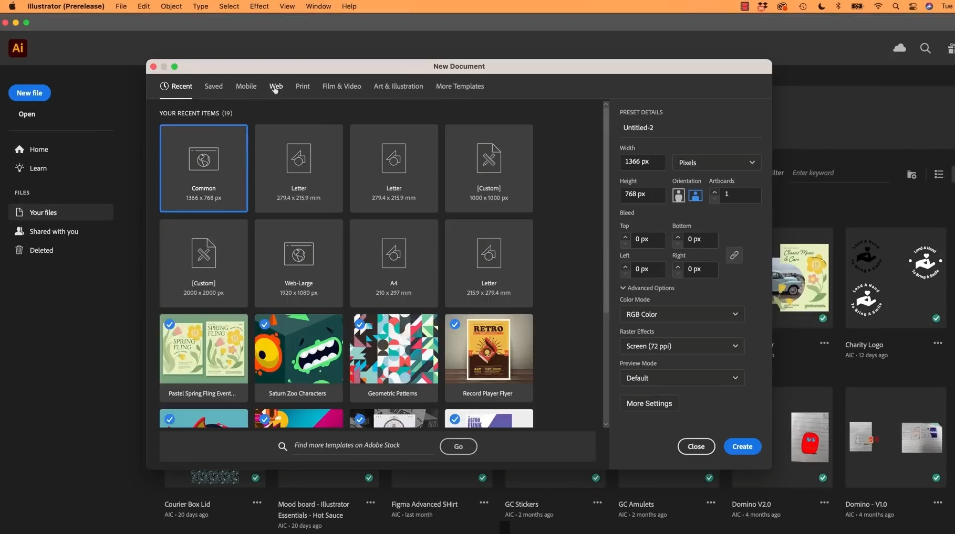Open the Window menu in the menu bar
This screenshot has height=534, width=955.
(x=318, y=6)
